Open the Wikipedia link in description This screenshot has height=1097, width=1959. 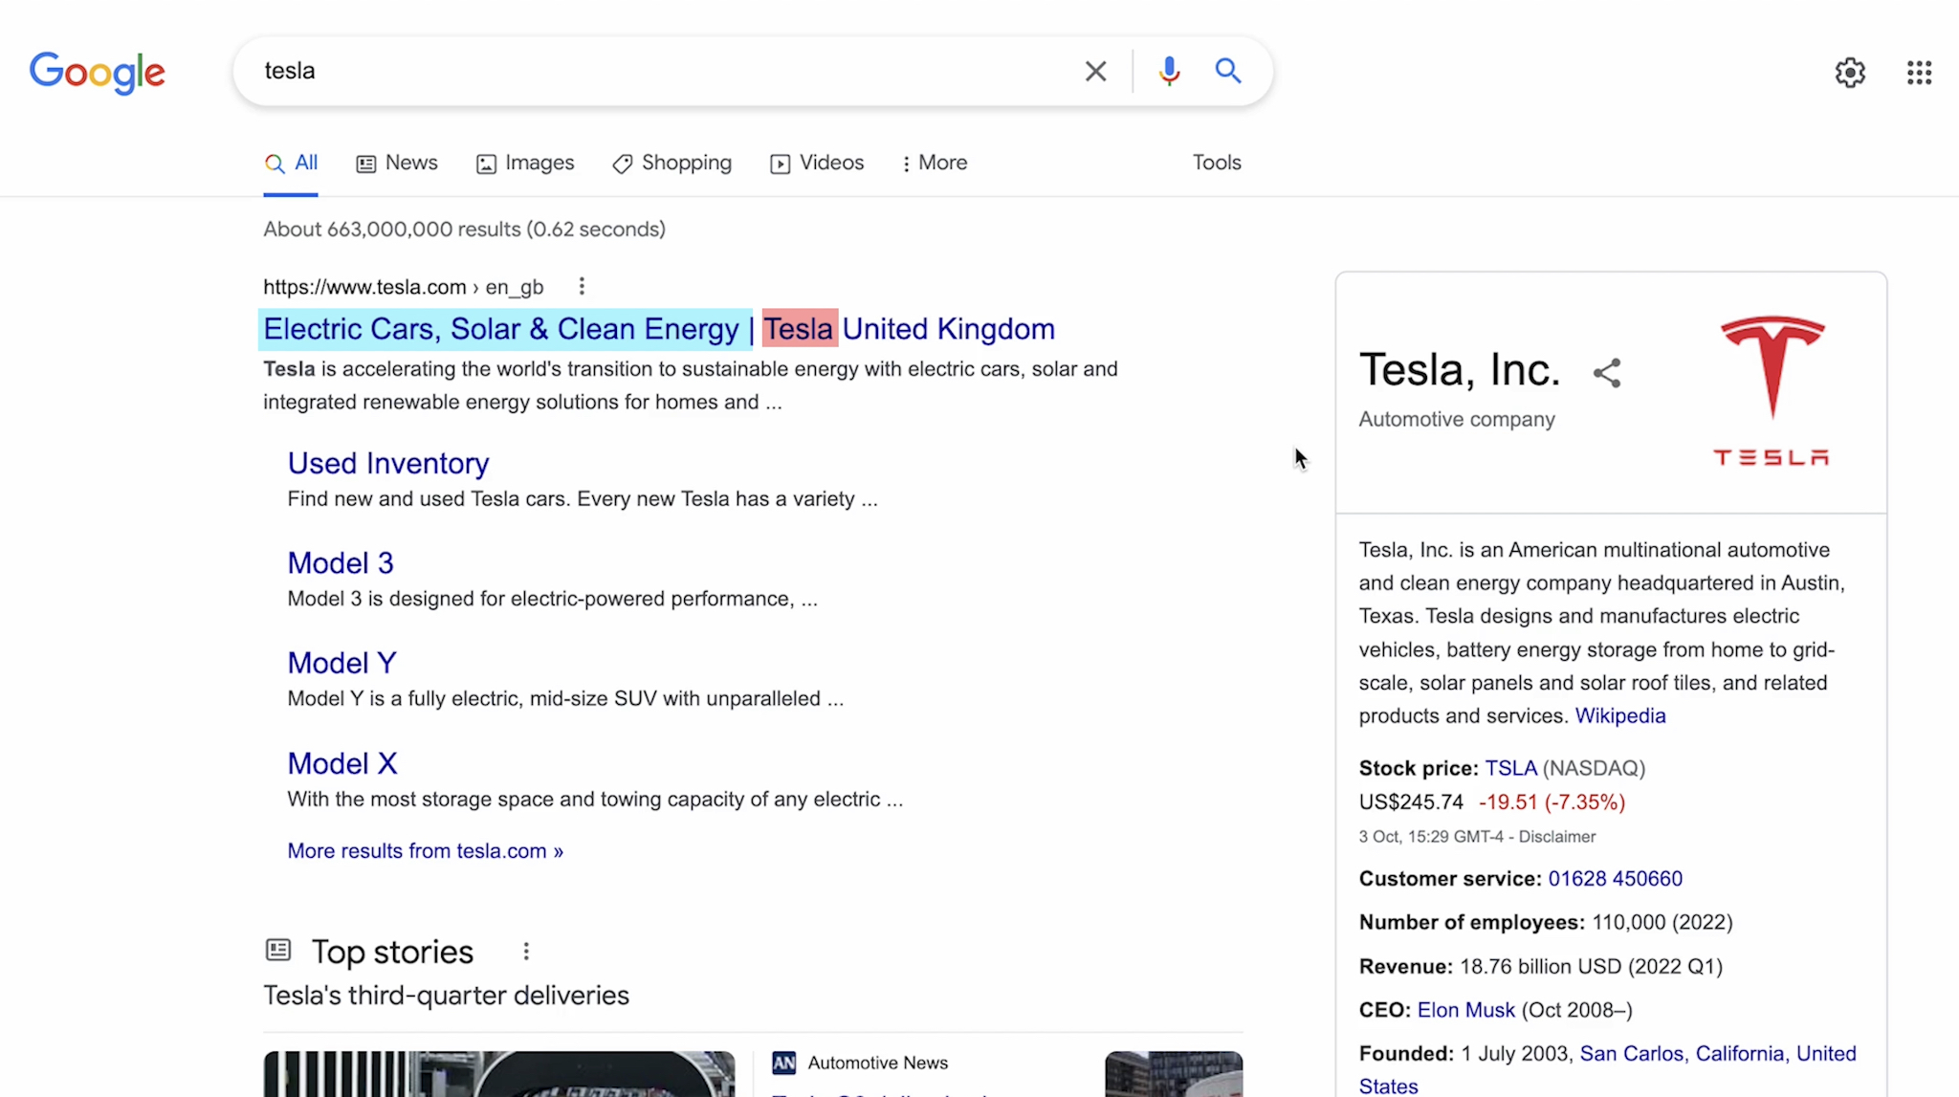tap(1619, 716)
